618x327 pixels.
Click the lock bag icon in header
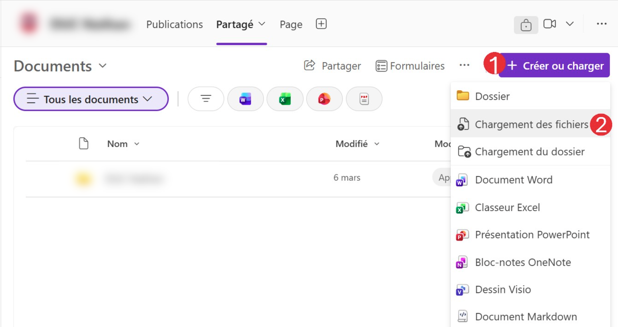click(x=526, y=25)
